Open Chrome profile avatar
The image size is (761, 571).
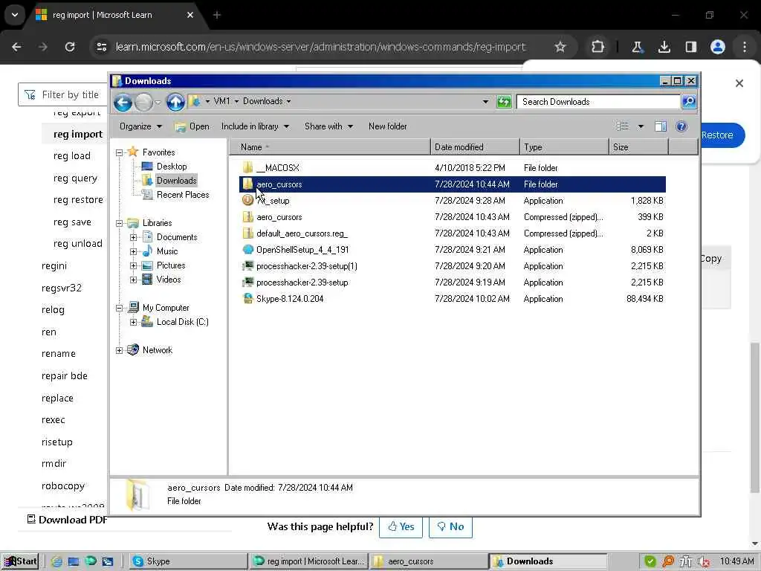(x=718, y=47)
